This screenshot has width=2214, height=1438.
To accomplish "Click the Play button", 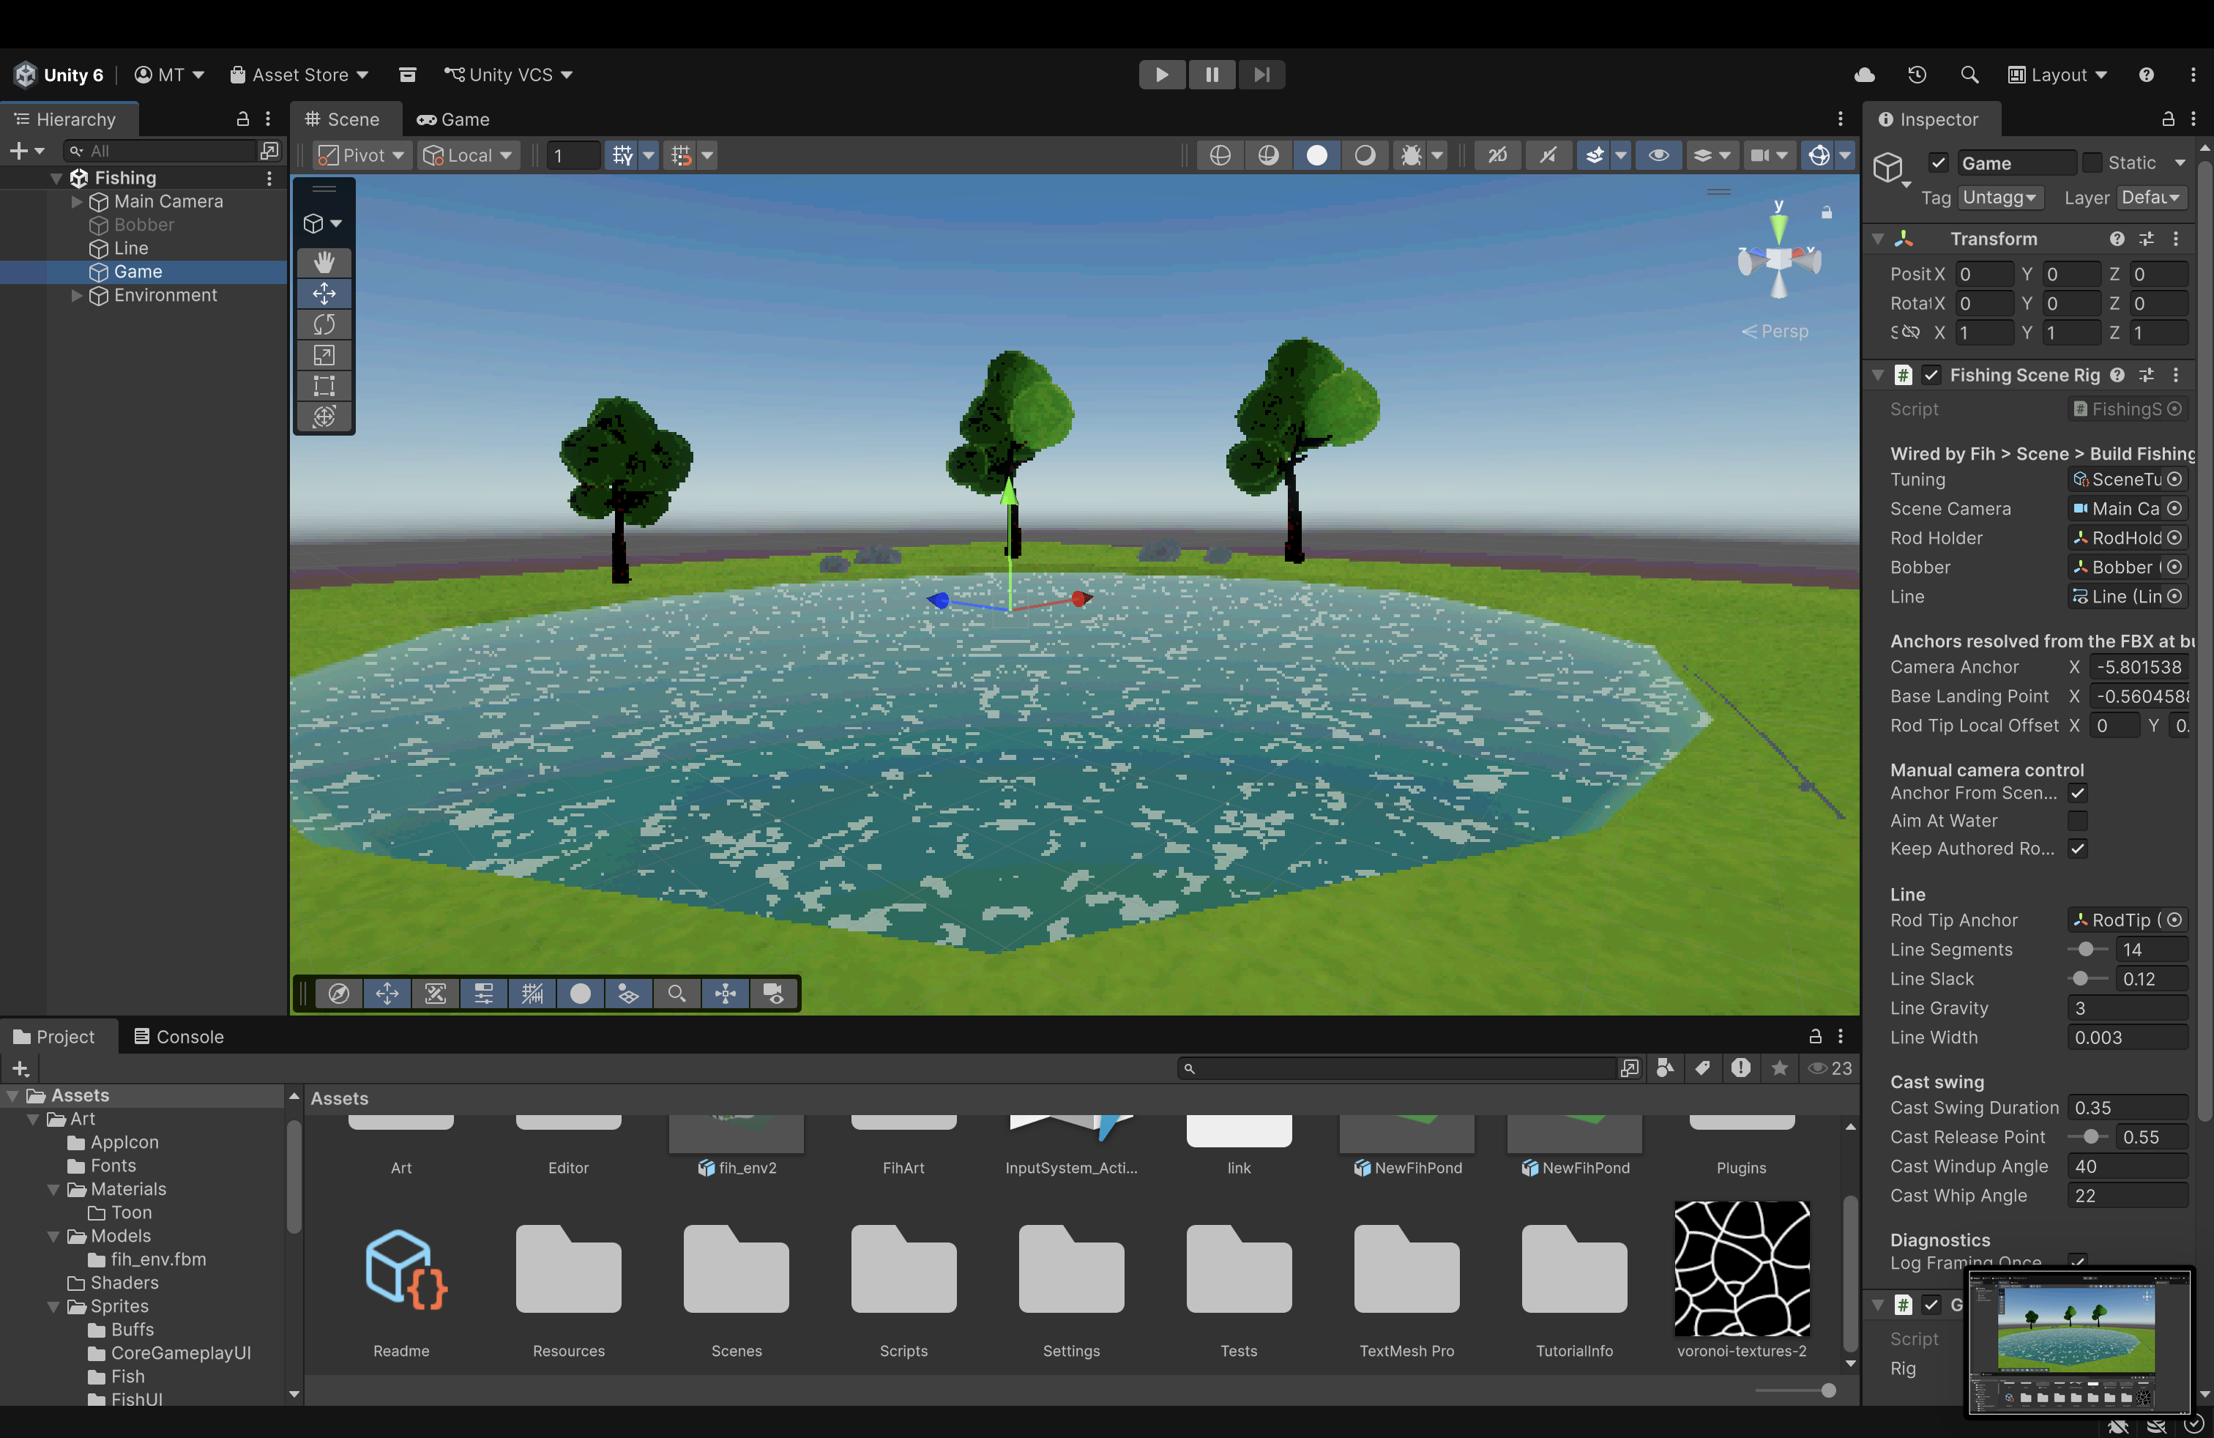I will (x=1162, y=75).
